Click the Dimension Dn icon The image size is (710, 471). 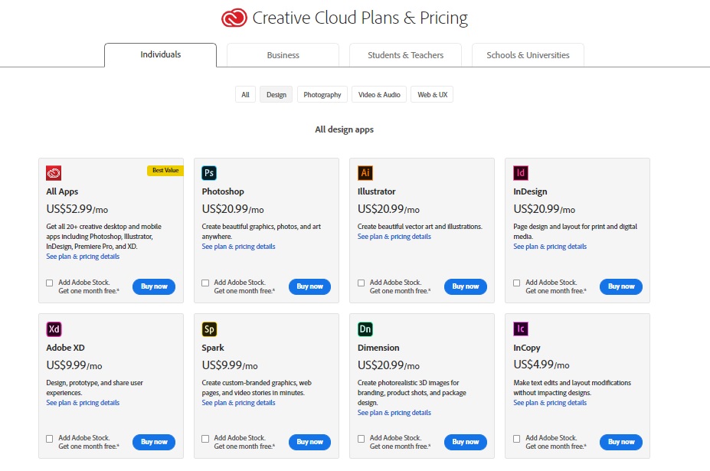coord(365,329)
